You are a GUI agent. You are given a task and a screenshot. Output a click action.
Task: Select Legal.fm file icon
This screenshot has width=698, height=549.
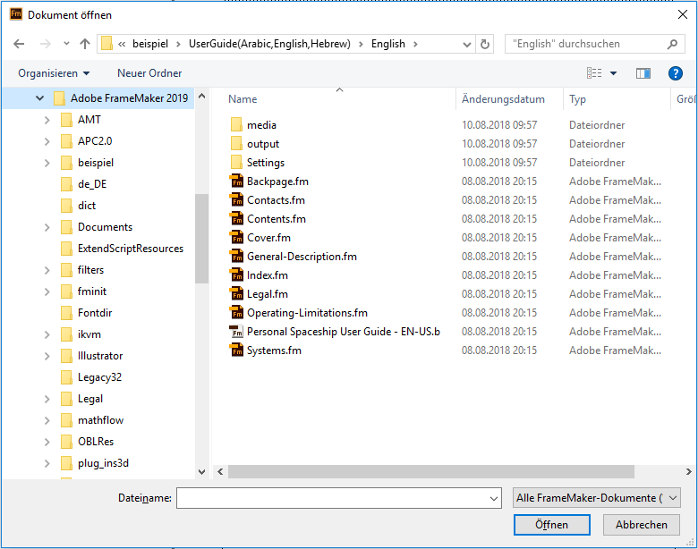(236, 293)
